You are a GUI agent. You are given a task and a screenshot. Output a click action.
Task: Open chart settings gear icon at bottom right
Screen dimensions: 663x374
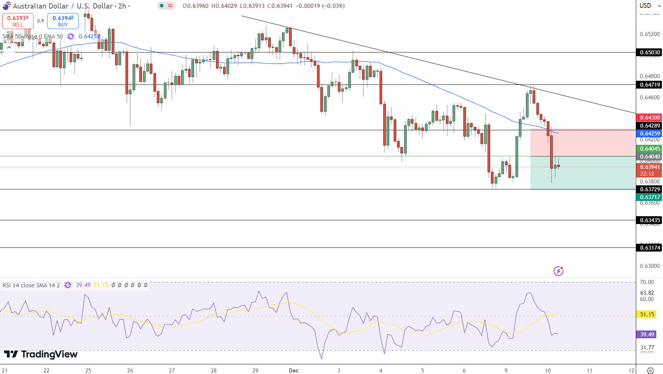[x=650, y=370]
